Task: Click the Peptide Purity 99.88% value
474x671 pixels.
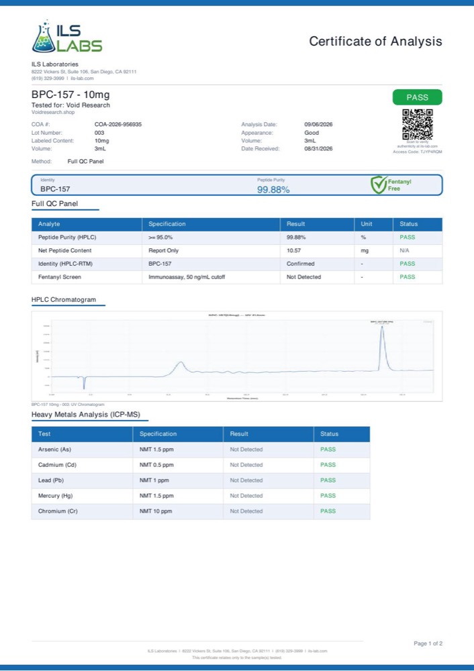Action: pyautogui.click(x=273, y=190)
